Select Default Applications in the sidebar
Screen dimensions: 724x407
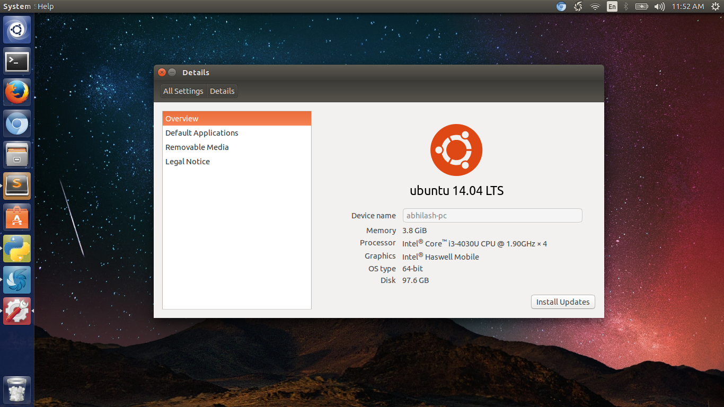coord(237,133)
